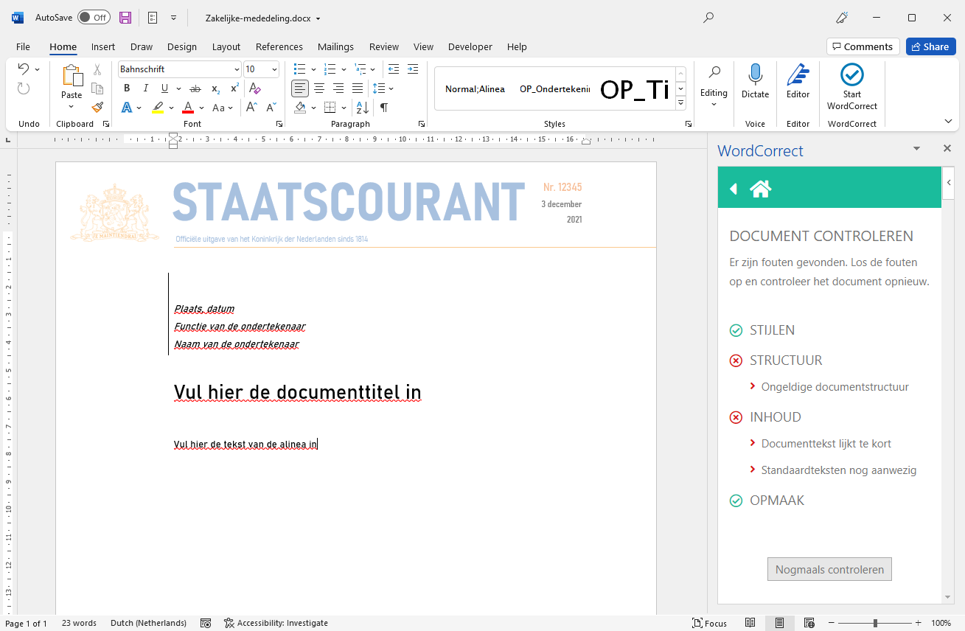Click the Share button
The height and width of the screenshot is (631, 965).
[930, 46]
